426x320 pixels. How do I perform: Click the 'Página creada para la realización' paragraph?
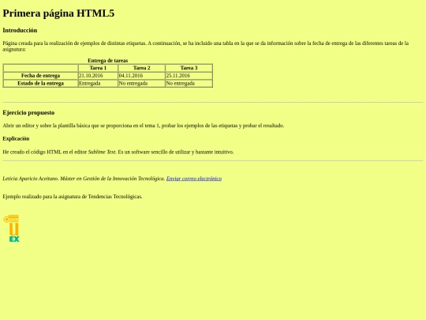pyautogui.click(x=206, y=47)
